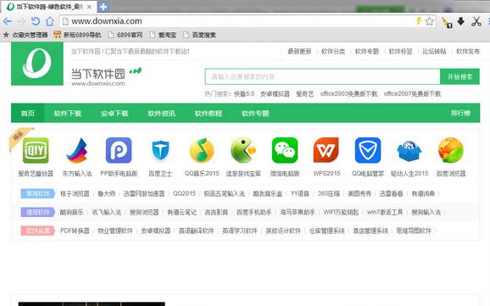Viewport: 490px width, 306px height.
Task: Open the 百度卫士 shield icon
Action: [x=160, y=150]
